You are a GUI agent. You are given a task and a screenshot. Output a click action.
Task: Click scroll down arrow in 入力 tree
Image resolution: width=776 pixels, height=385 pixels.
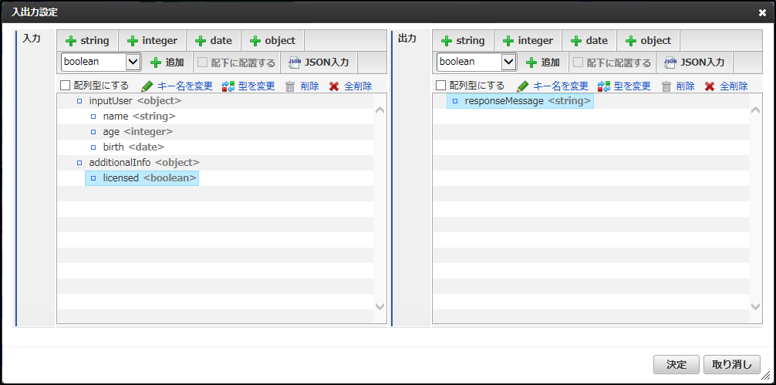380,307
